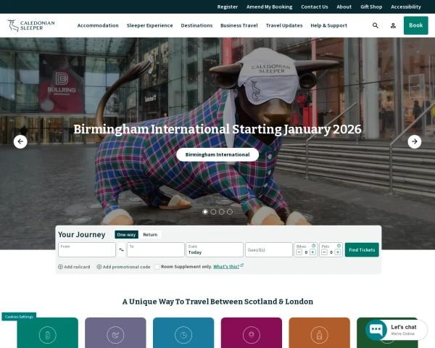435x348 pixels.
Task: Open the purple moon feature card
Action: [x=115, y=333]
